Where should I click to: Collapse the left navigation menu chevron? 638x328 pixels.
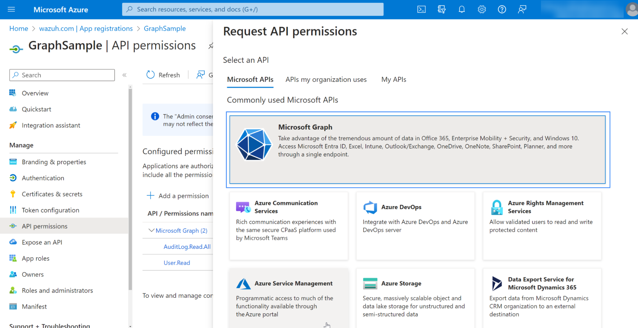click(x=124, y=75)
